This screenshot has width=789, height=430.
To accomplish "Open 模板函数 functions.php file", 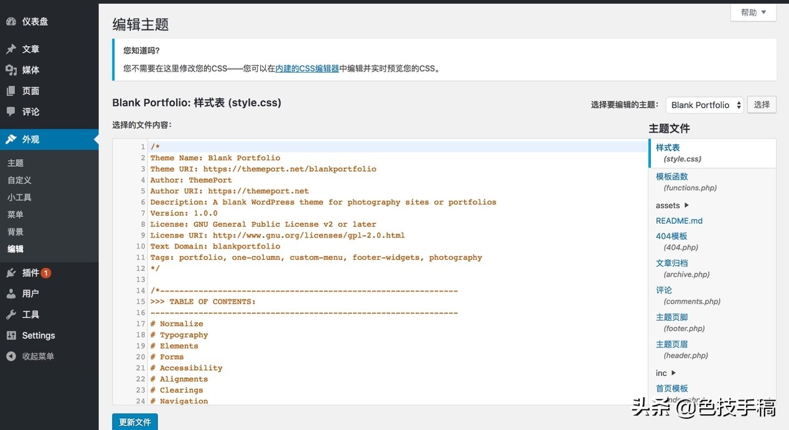I will tap(686, 181).
